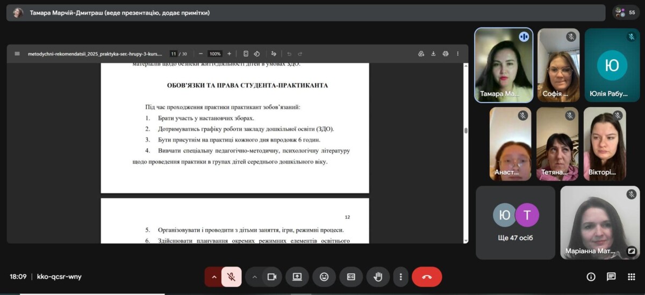Click the PDF vertical scrollbar thumb
645x295 pixels.
(466, 131)
